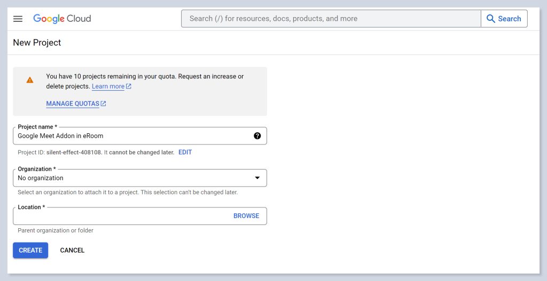Click the Google Cloud logo

click(x=62, y=19)
